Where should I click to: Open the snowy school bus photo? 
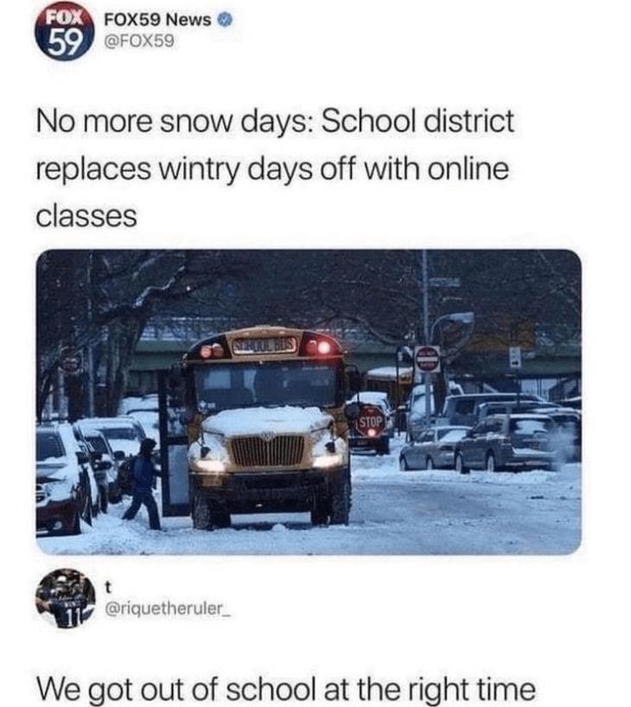[x=309, y=402]
